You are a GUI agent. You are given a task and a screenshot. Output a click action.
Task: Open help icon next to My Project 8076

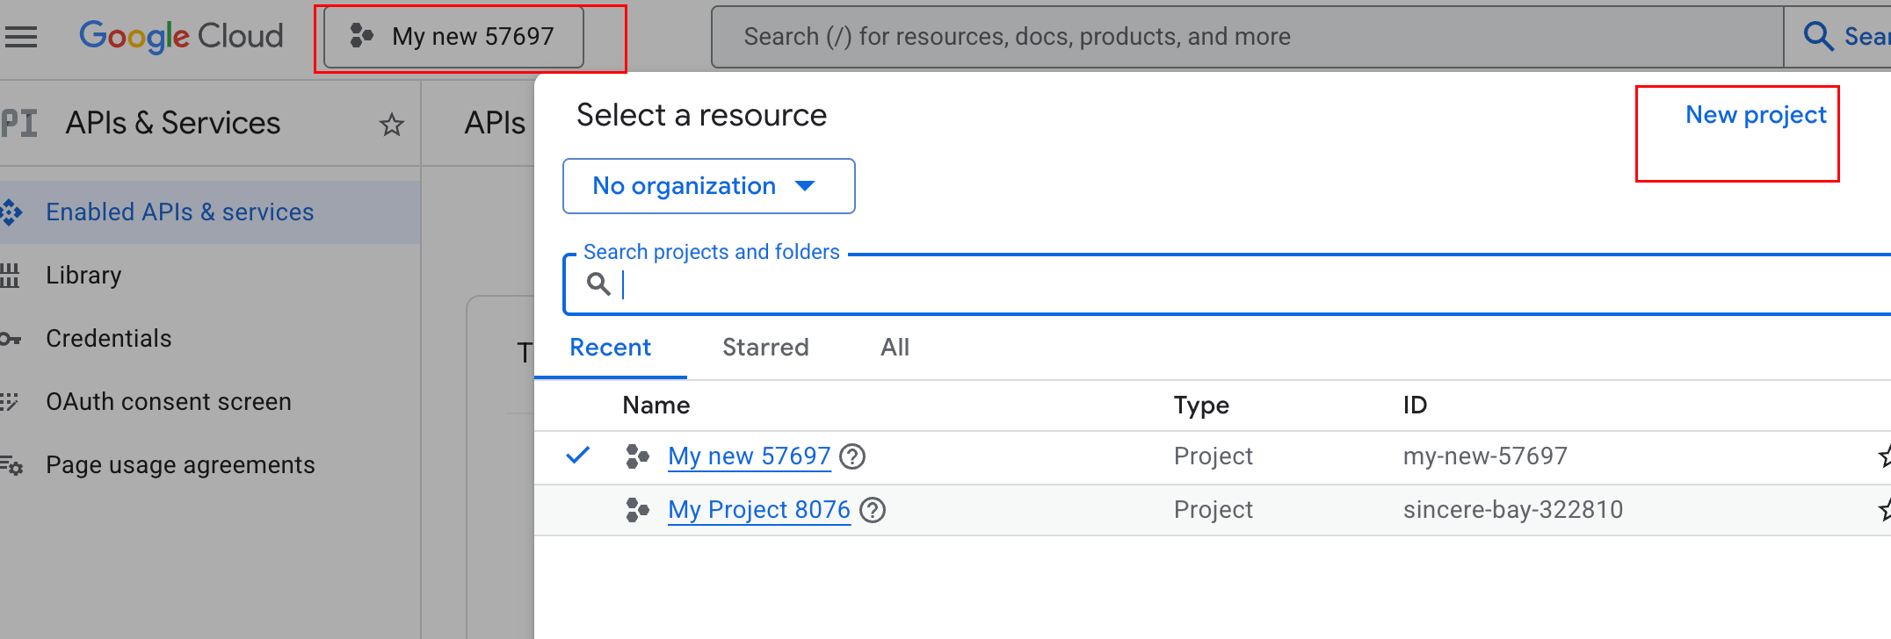tap(872, 510)
